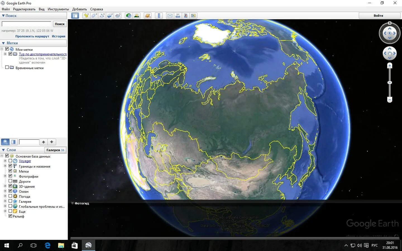The width and height of the screenshot is (402, 251).
Task: Open the Галерея button in layers
Action: point(55,150)
